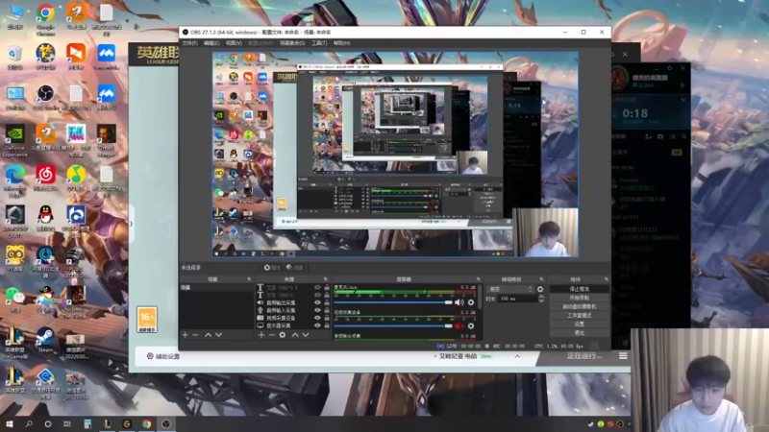
Task: Toggle visibility of first text source
Action: point(317,287)
